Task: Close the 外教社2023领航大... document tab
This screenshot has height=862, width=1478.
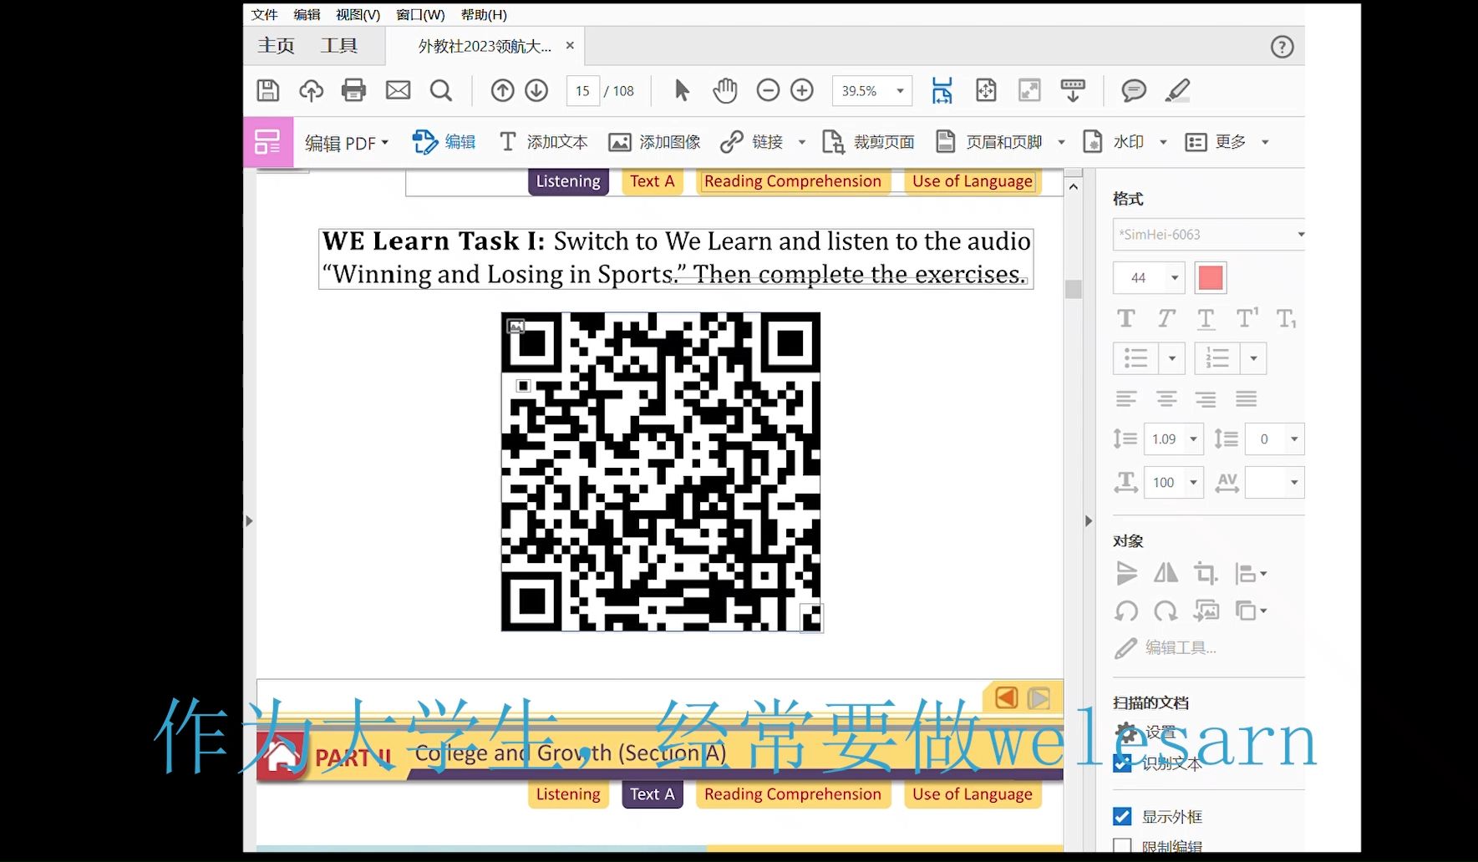Action: [570, 45]
